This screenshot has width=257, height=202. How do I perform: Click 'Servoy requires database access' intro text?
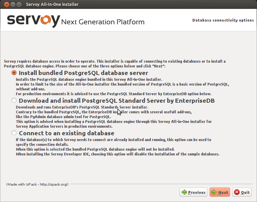click(115, 64)
